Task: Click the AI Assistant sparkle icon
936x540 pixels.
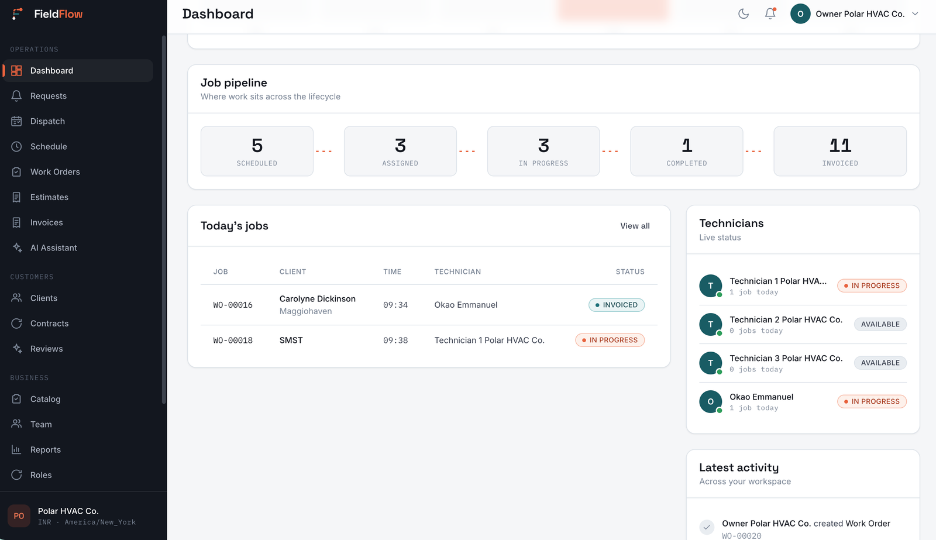Action: pos(16,248)
